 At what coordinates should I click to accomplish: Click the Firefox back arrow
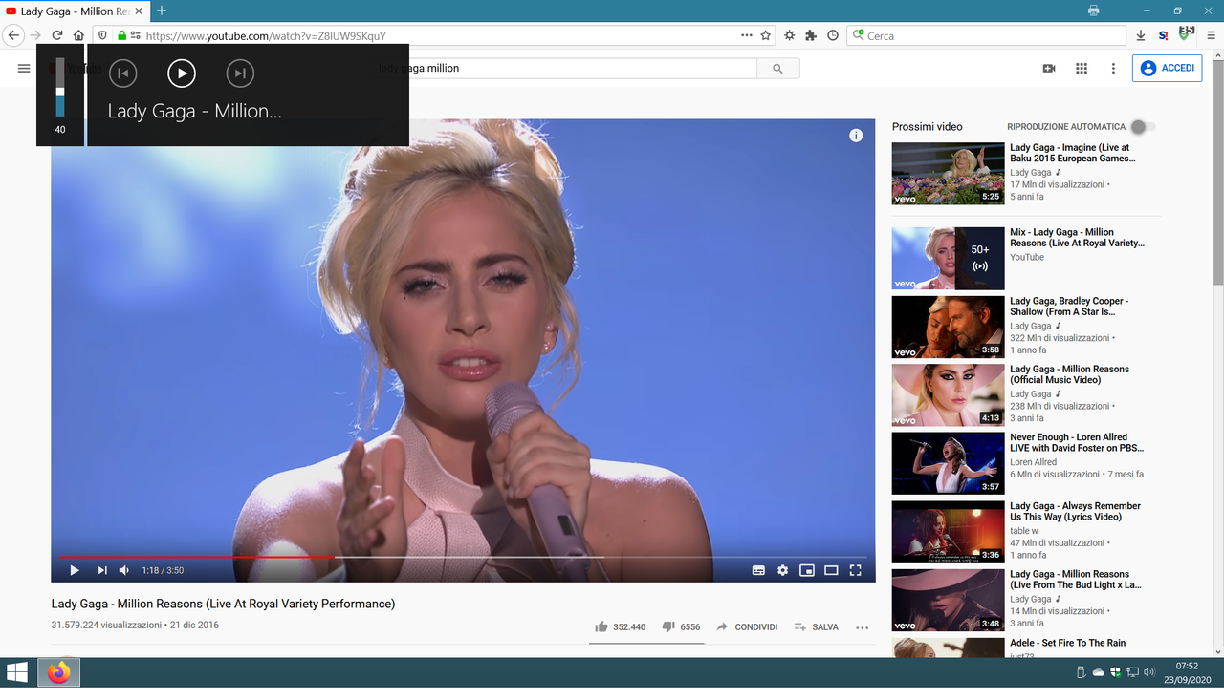click(x=13, y=35)
